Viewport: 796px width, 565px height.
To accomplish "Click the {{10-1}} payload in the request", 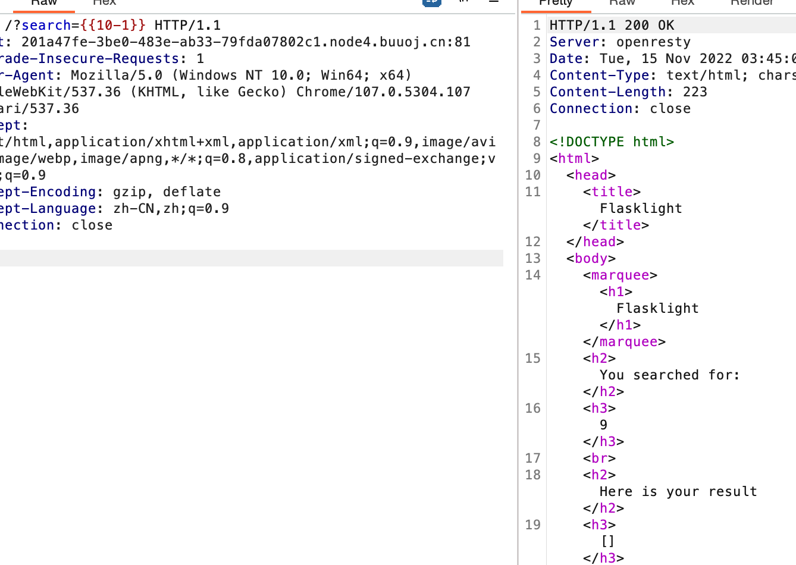I will pyautogui.click(x=113, y=25).
